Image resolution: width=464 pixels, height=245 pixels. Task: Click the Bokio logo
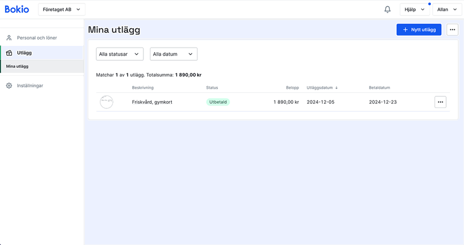17,9
